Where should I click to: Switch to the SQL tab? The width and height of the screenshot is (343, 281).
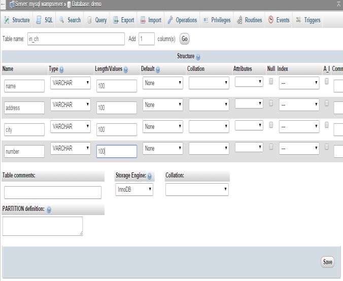45,20
